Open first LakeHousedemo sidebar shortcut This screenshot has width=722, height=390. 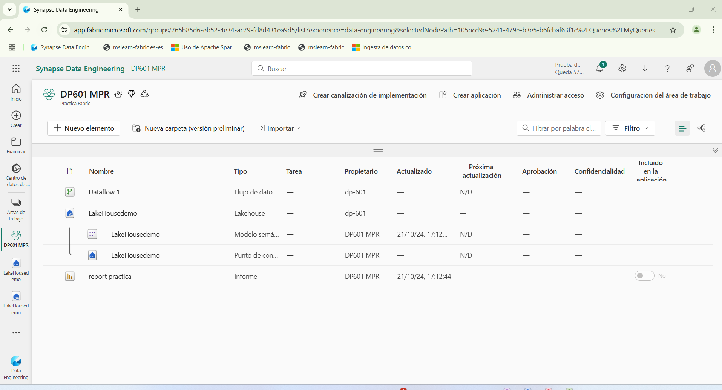click(16, 270)
